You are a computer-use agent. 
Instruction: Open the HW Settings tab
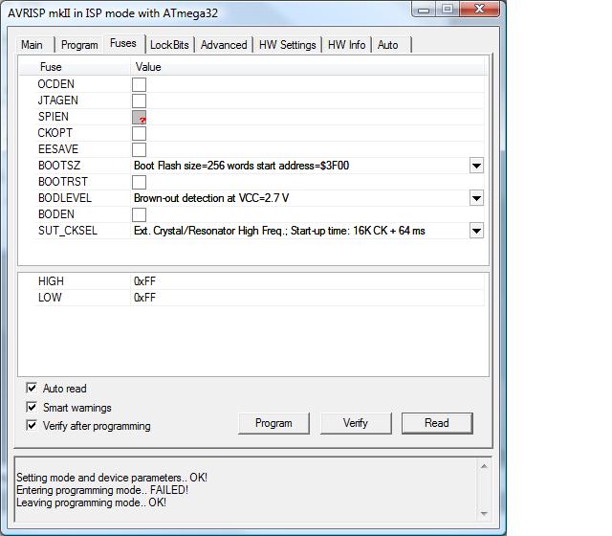[x=288, y=45]
